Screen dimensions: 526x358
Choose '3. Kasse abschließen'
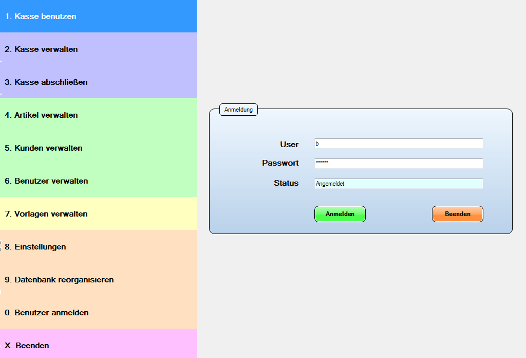click(x=98, y=82)
